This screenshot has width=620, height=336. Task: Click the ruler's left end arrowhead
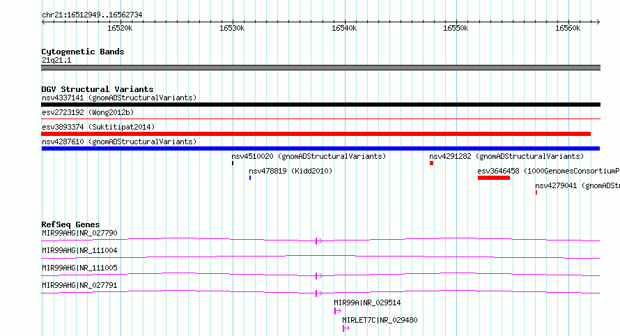click(43, 22)
